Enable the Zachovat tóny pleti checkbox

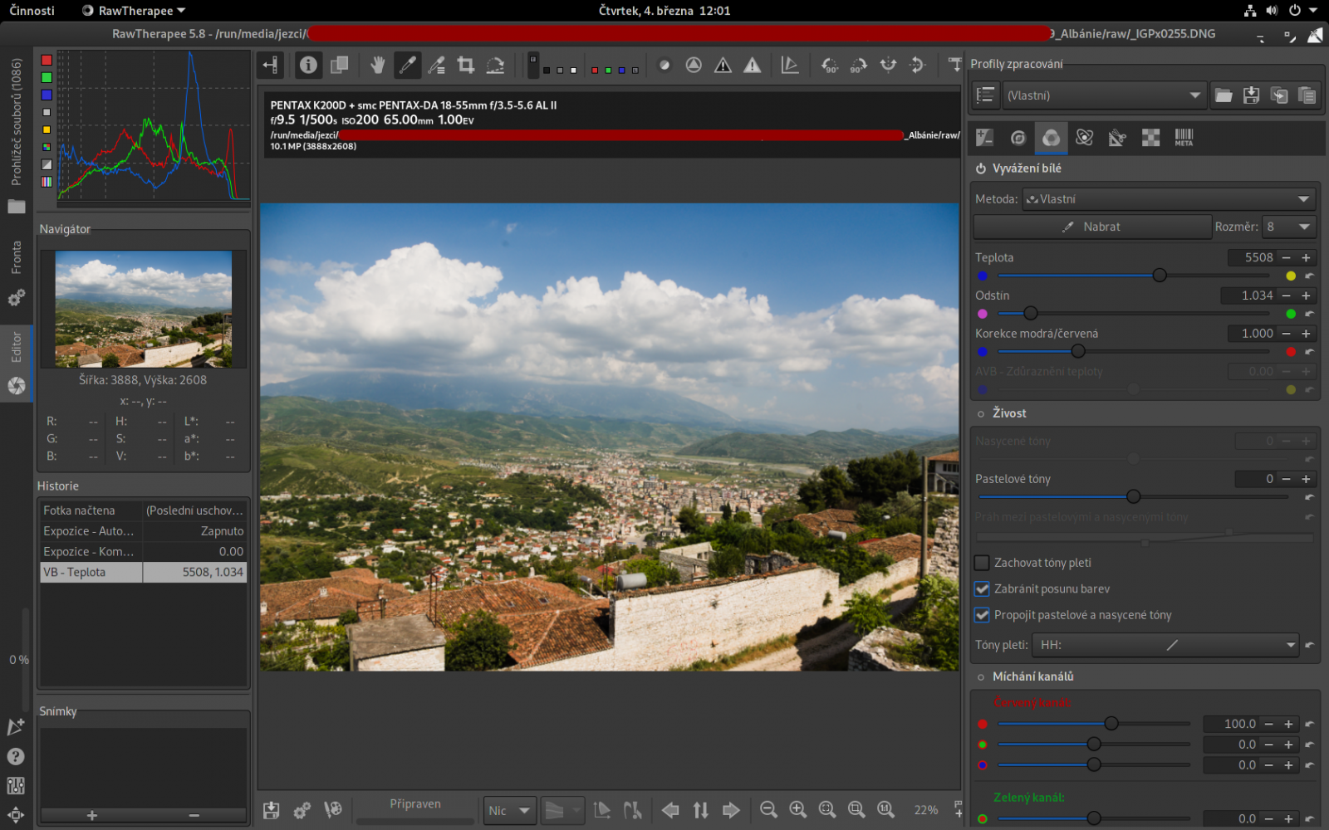click(x=982, y=563)
